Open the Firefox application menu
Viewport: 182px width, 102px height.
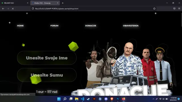pos(179,8)
